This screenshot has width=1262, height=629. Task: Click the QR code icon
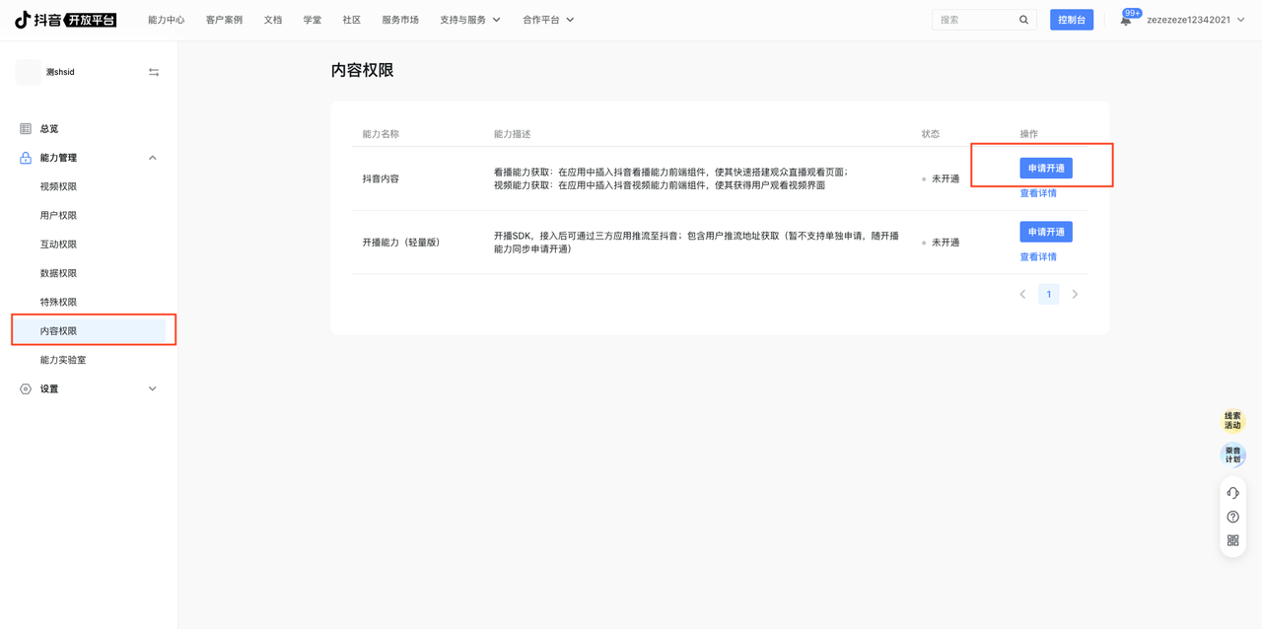(x=1232, y=540)
